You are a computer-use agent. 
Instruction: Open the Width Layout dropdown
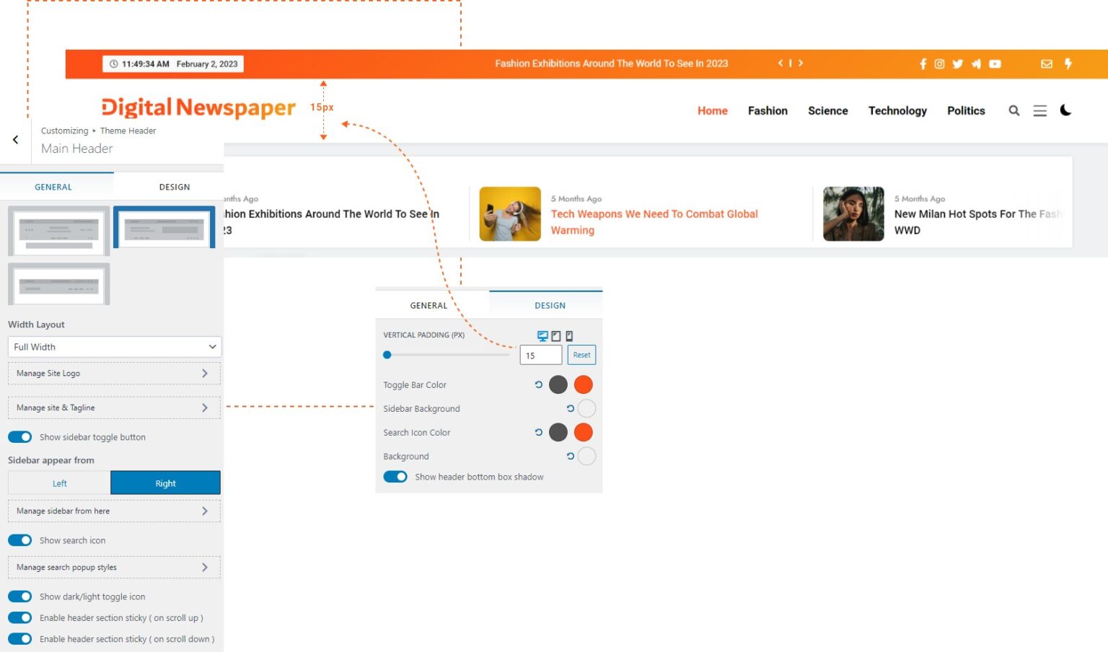point(113,347)
